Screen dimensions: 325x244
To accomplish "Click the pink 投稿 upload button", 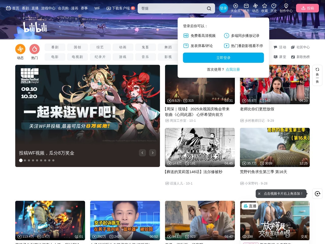I will (307, 8).
